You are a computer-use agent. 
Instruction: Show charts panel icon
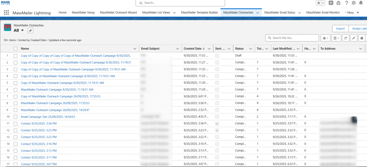pos(362,38)
